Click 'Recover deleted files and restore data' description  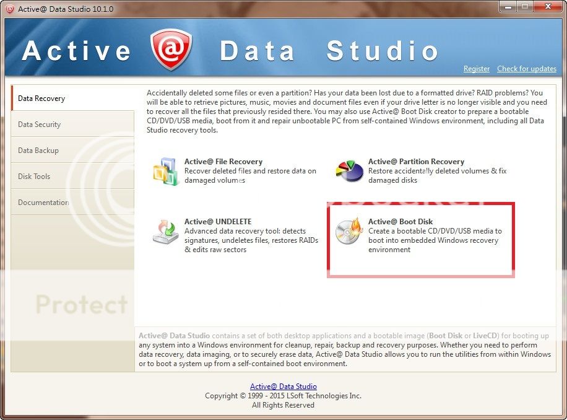(x=250, y=175)
